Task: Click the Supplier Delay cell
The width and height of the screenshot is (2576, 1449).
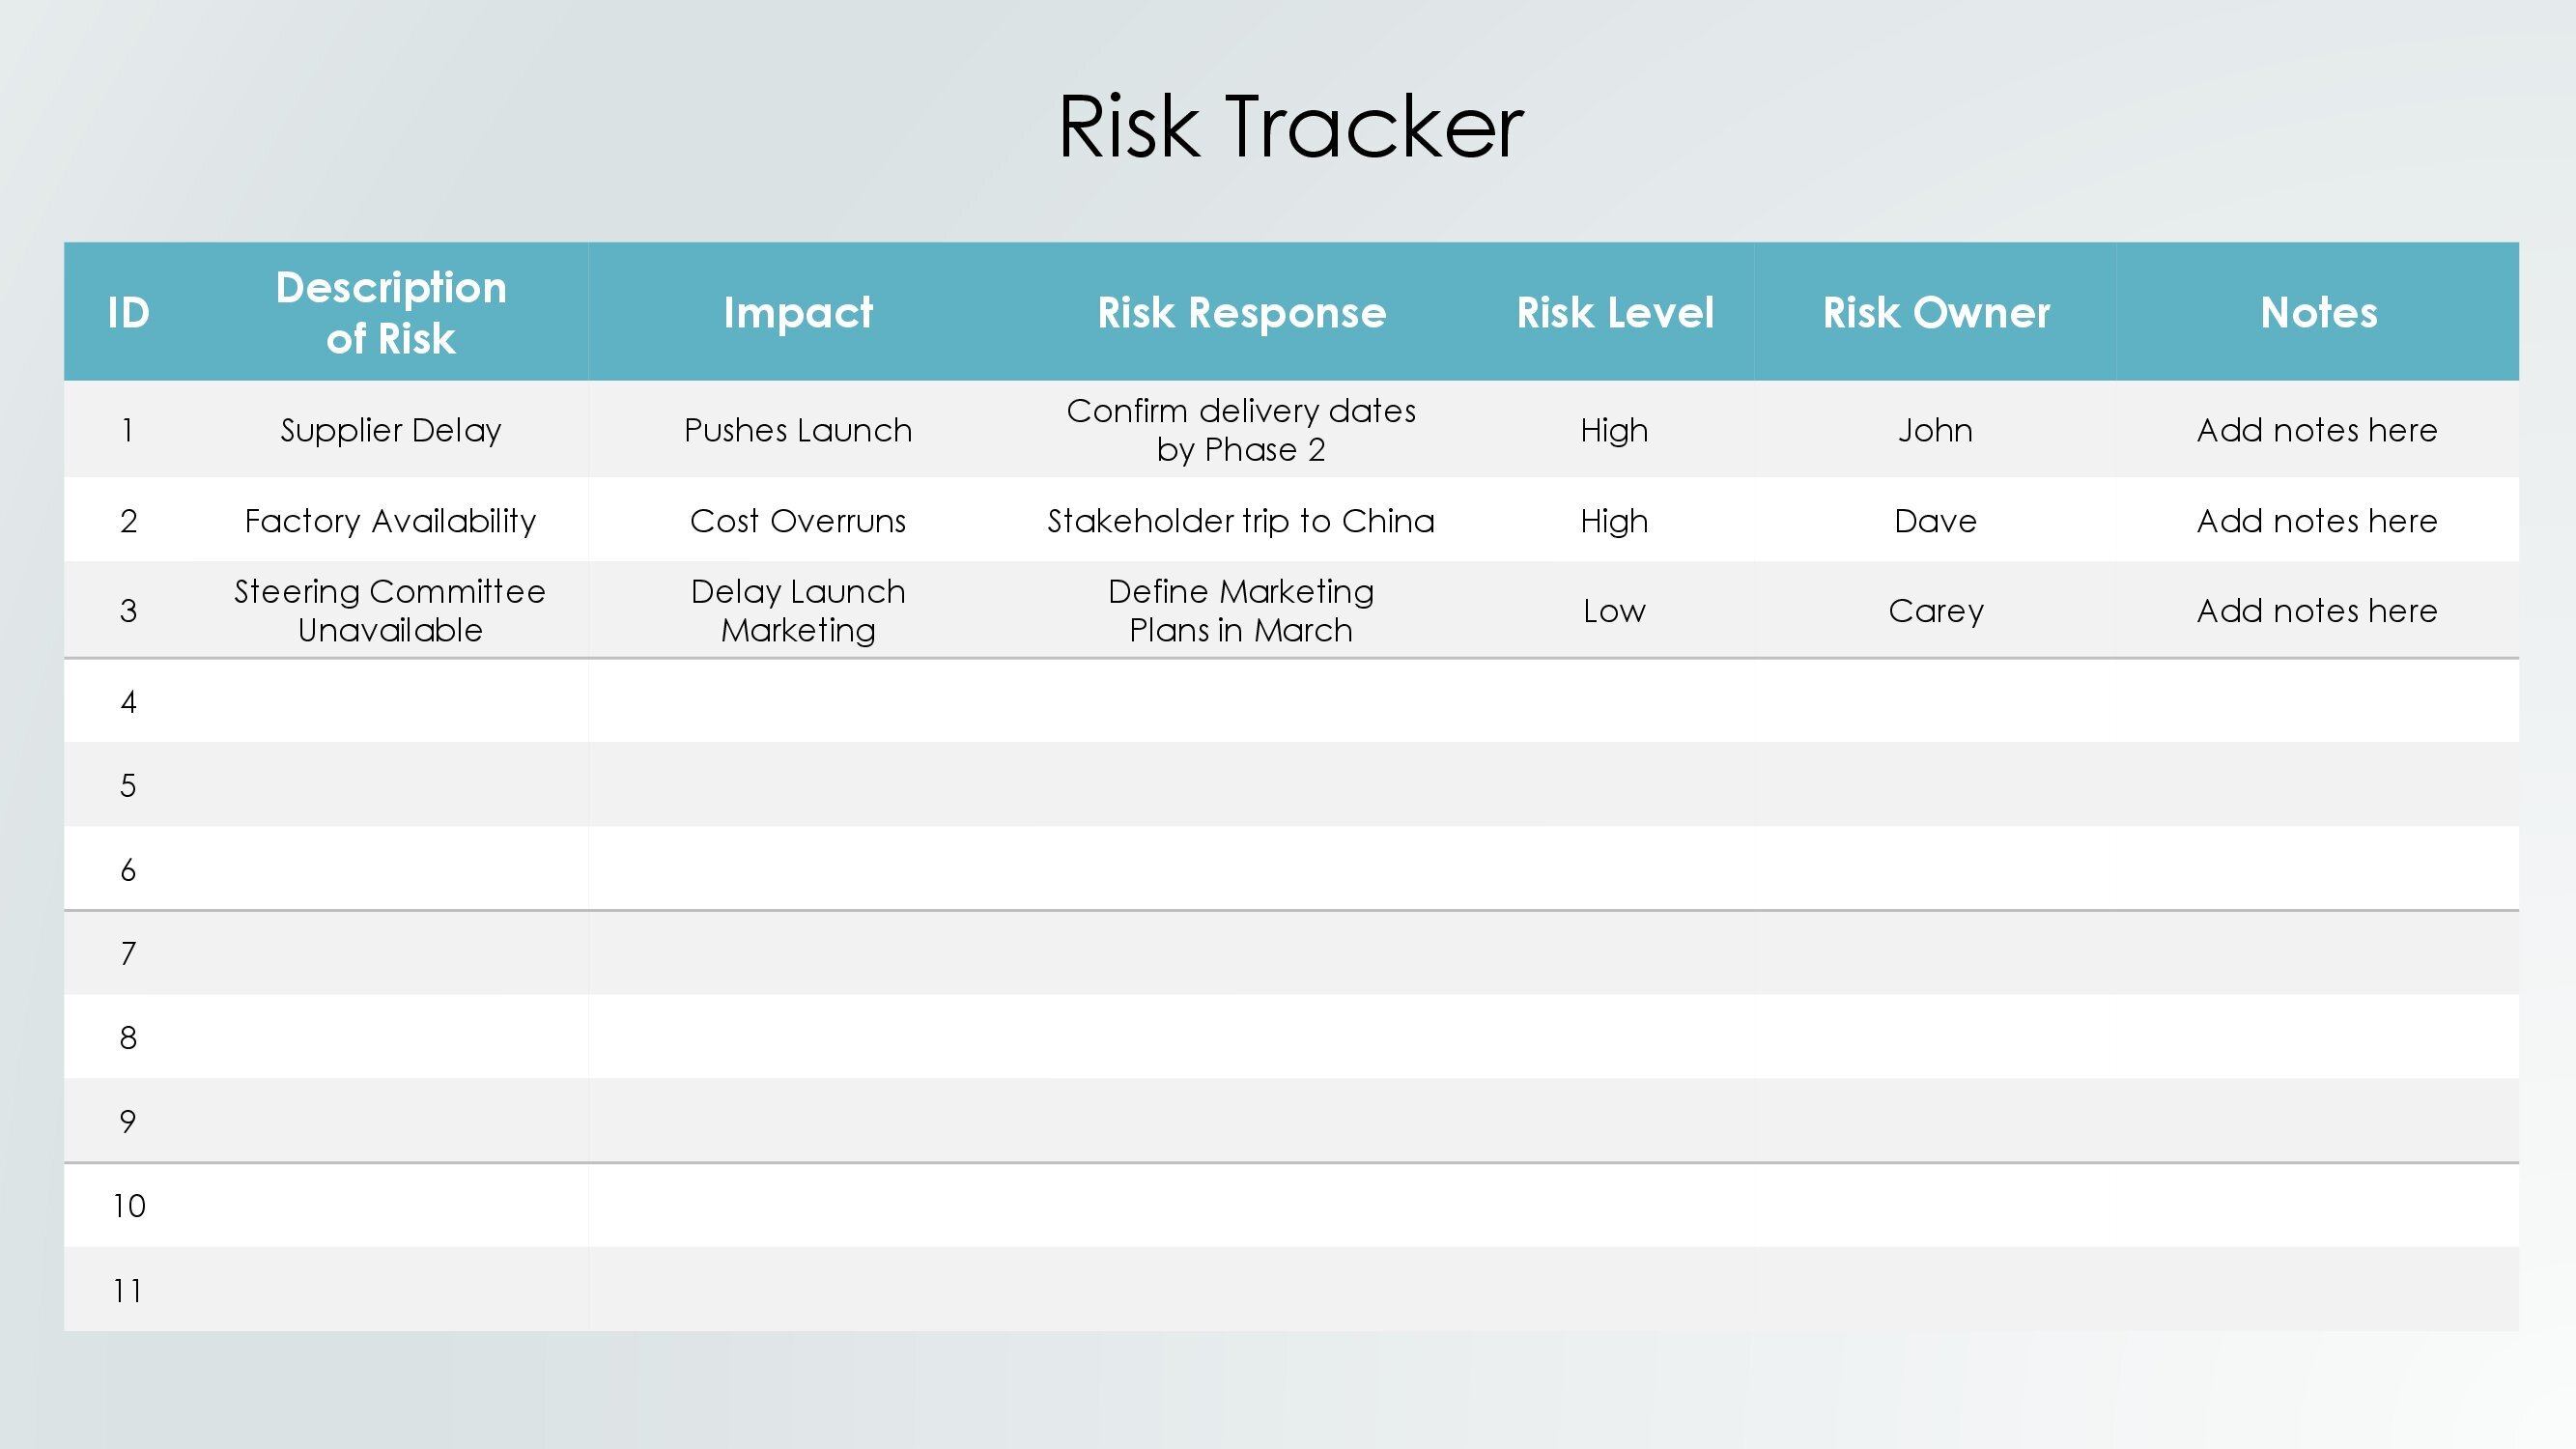Action: [x=390, y=430]
